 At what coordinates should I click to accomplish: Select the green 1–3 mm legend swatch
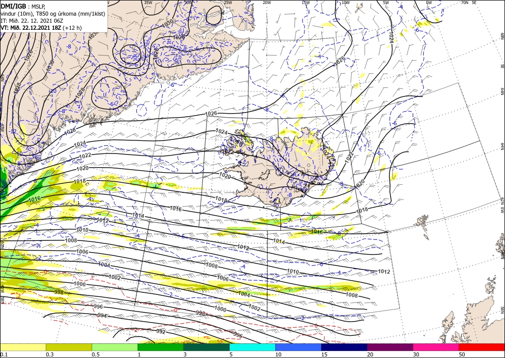point(161,347)
